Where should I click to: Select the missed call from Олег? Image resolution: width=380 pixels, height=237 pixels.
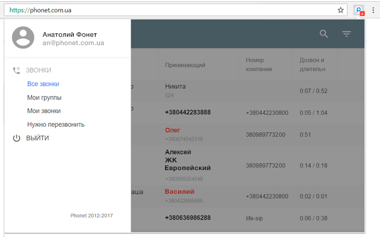coord(173,130)
